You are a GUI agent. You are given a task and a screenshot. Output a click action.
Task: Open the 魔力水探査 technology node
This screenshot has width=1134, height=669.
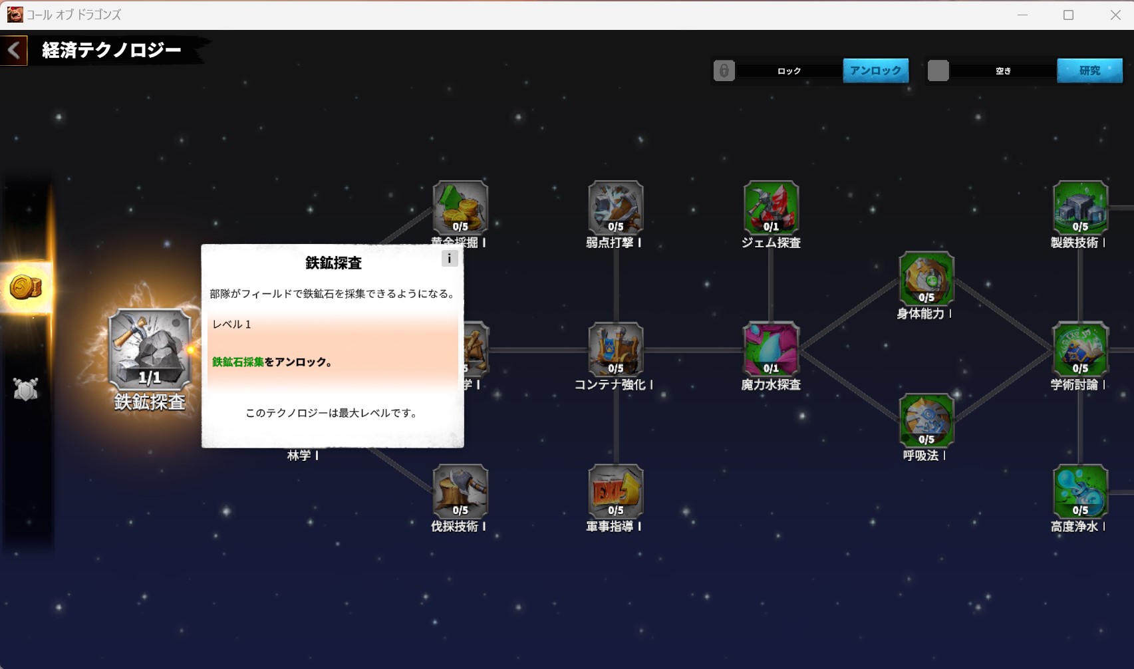click(x=770, y=349)
